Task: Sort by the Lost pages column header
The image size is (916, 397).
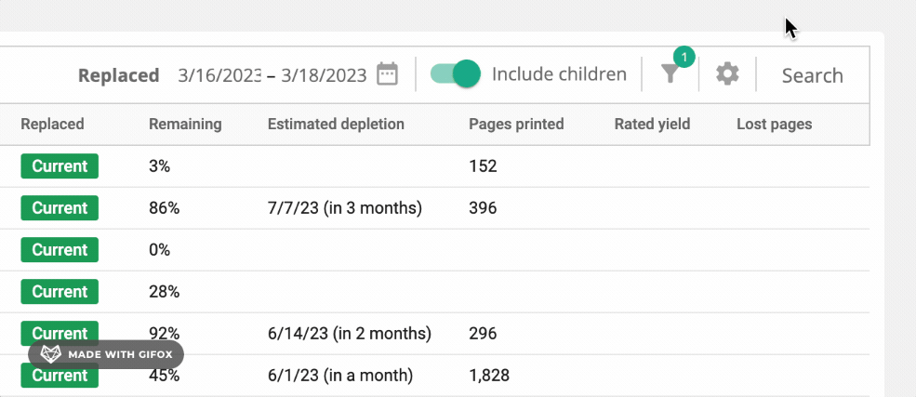Action: point(774,124)
